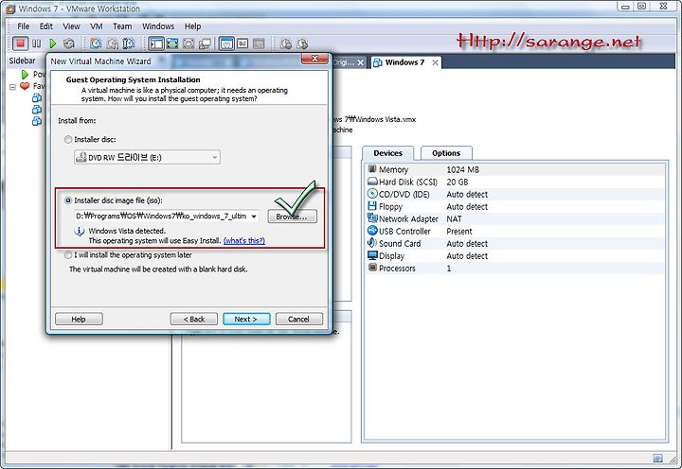Click the first clock-style icon at toolbar end
Image resolution: width=682 pixels, height=469 pixels.
(x=286, y=43)
